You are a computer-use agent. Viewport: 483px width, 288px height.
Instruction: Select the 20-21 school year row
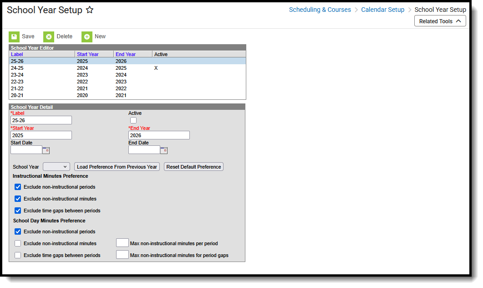click(127, 95)
